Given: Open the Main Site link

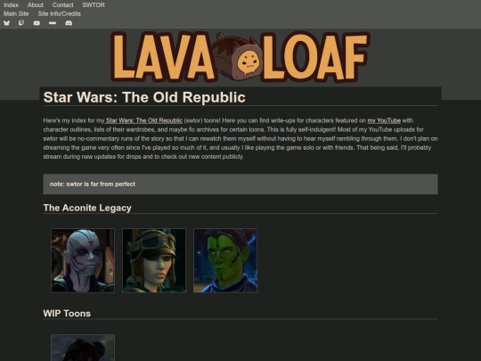Looking at the screenshot, I should pos(16,13).
